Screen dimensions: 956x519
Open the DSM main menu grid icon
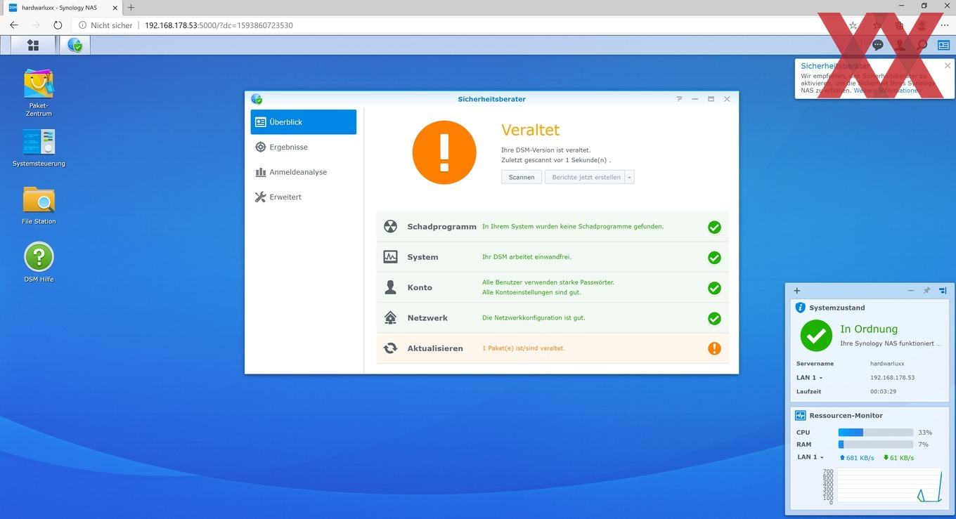(33, 45)
